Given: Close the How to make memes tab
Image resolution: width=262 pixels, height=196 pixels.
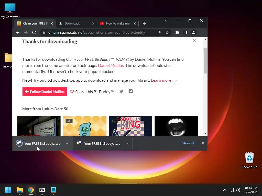Looking at the screenshot, I should tap(135, 23).
